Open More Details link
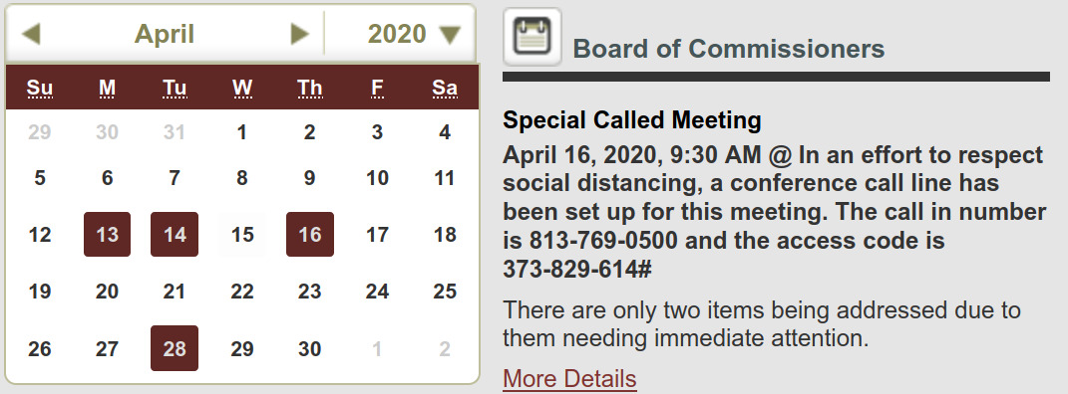The image size is (1068, 394). tap(569, 379)
